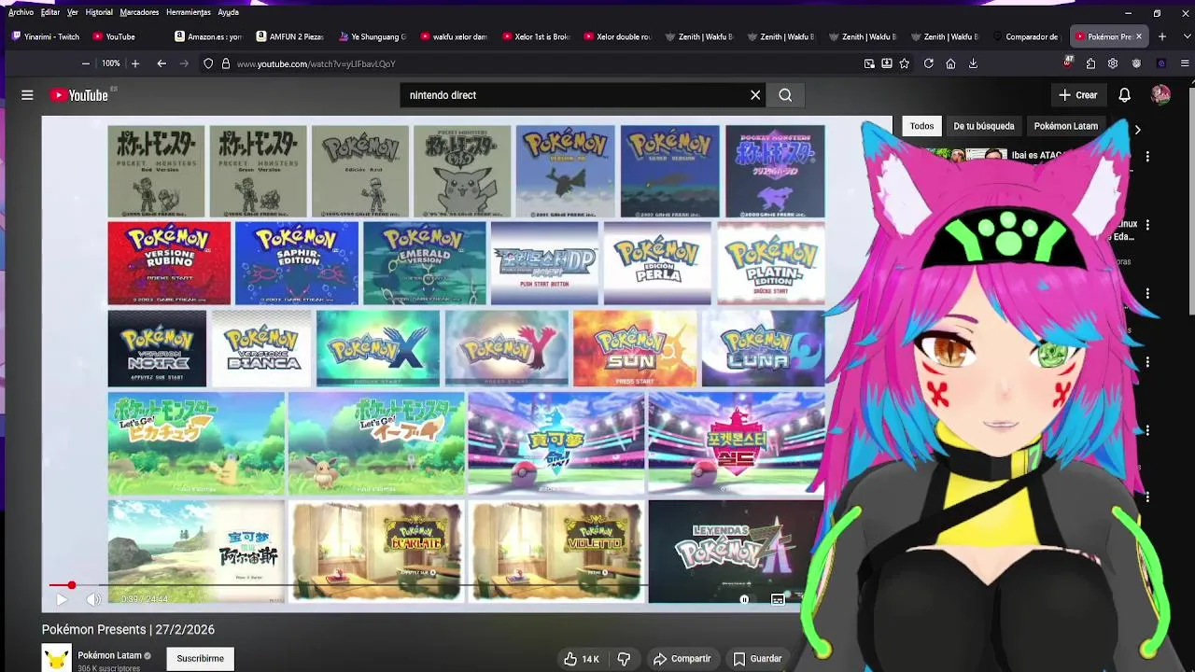Open the Archivo menu
This screenshot has width=1195, height=672.
tap(21, 12)
